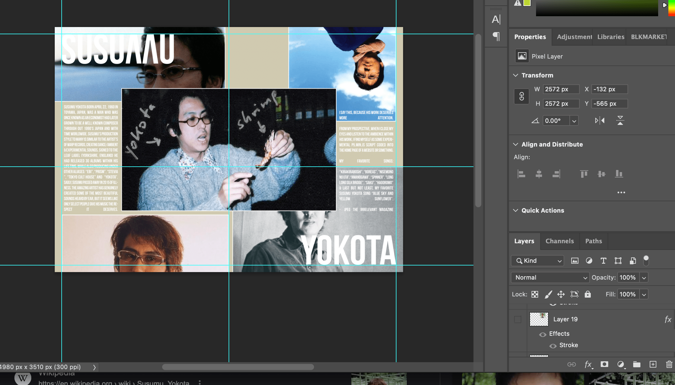Lock transparent pixels
Screen dimensions: 675x385
(535, 294)
